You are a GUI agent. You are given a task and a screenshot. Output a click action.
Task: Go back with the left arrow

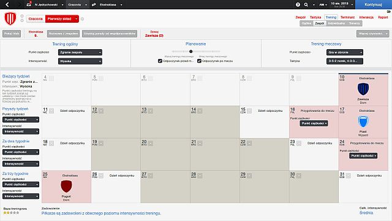tap(7, 4)
